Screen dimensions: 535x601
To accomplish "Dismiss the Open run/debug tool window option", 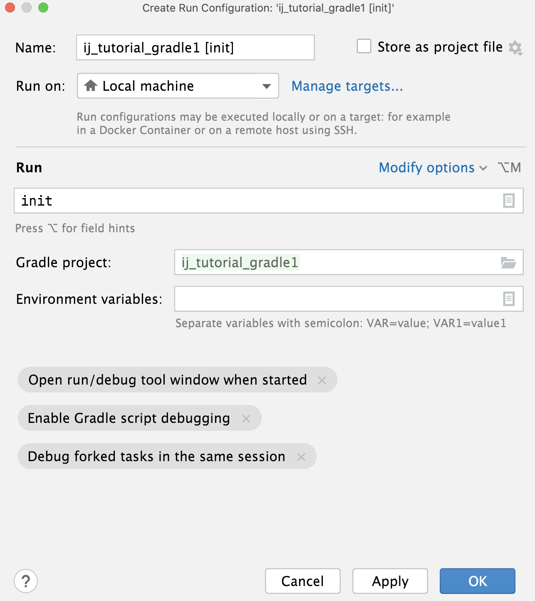I will tap(322, 380).
